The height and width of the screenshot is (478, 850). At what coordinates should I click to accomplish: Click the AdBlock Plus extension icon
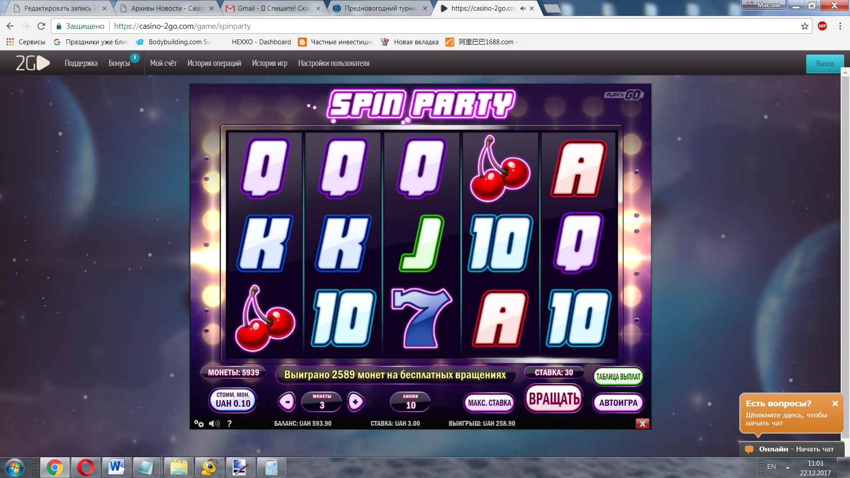point(822,26)
